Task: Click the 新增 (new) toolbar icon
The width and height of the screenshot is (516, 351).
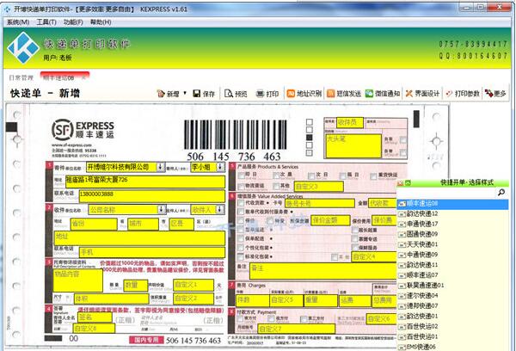Action: pos(161,94)
